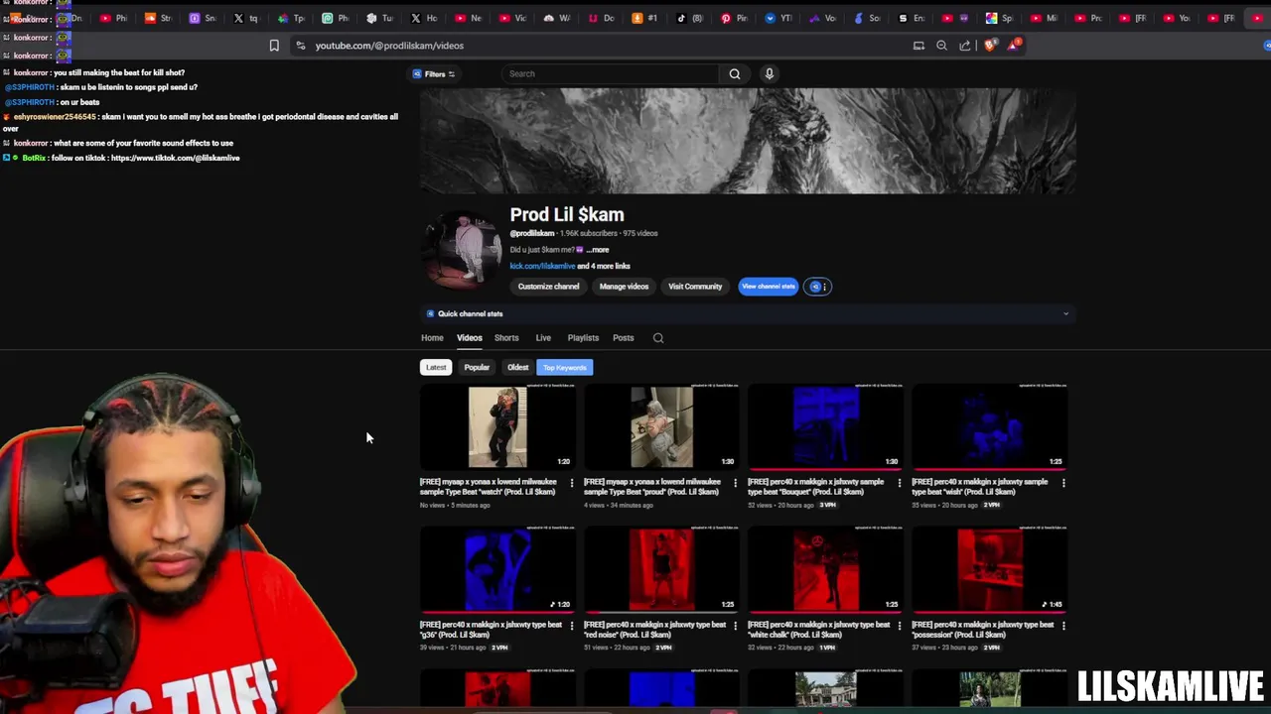
Task: Click the "wish" video title text
Action: click(979, 487)
